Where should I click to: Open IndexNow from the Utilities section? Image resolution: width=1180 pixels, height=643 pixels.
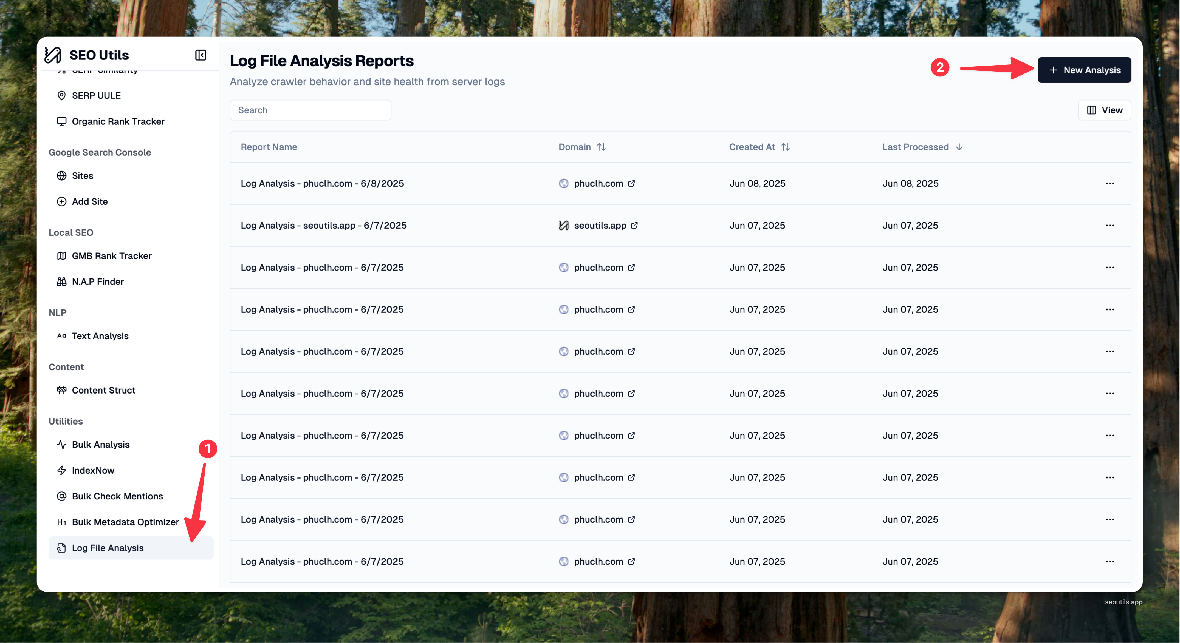click(x=93, y=471)
